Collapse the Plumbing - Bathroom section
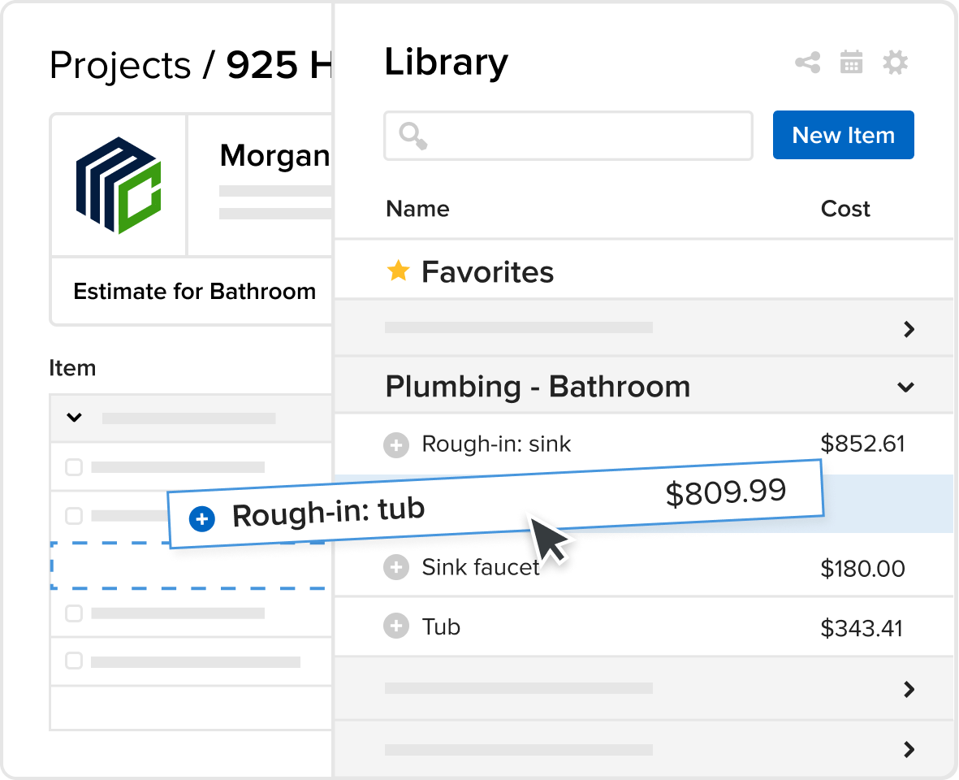The height and width of the screenshot is (780, 959). pyautogui.click(x=905, y=387)
